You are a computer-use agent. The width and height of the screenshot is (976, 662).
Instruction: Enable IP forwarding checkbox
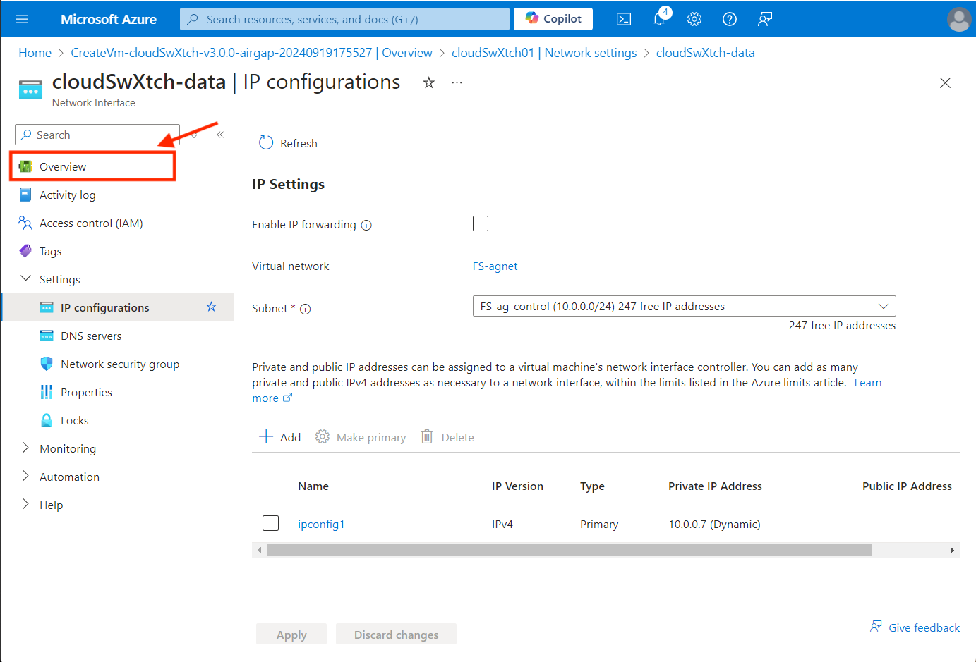(481, 223)
